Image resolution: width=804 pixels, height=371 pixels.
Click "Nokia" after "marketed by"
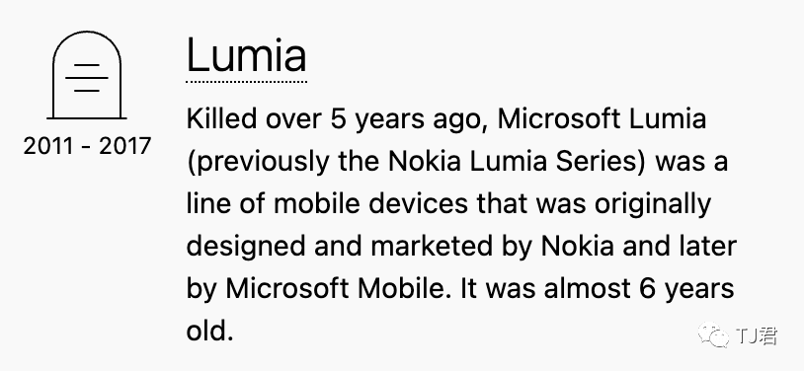pos(578,247)
